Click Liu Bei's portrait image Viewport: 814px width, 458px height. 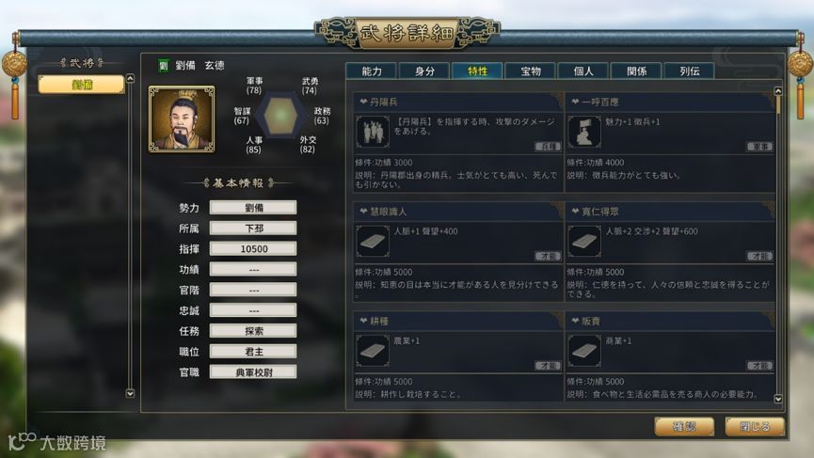[182, 119]
